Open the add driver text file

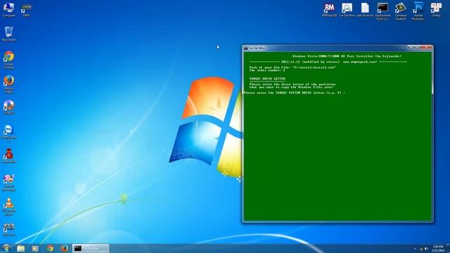pos(365,10)
